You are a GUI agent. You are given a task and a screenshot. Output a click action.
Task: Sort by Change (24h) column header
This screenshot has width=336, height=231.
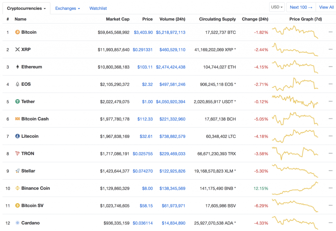(255, 19)
